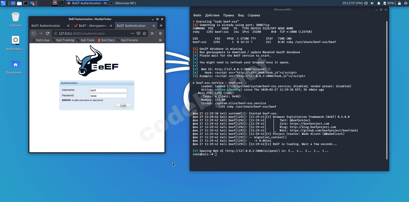Open the Действия menu in the terminal
This screenshot has width=409, height=202.
[x=212, y=15]
